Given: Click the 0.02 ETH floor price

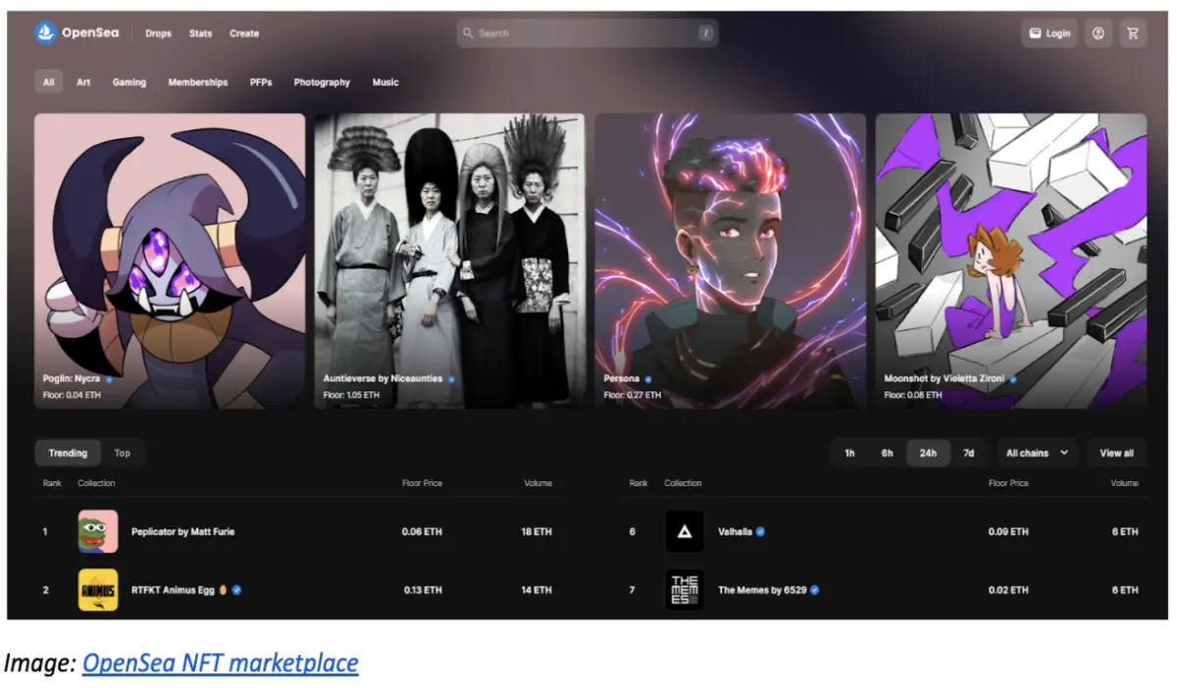Looking at the screenshot, I should coord(1008,590).
